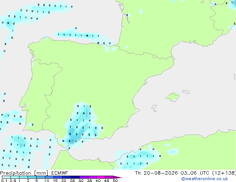Image resolution: width=236 pixels, height=182 pixels.
Task: Click the '50' legend scale label
Action: point(115,181)
